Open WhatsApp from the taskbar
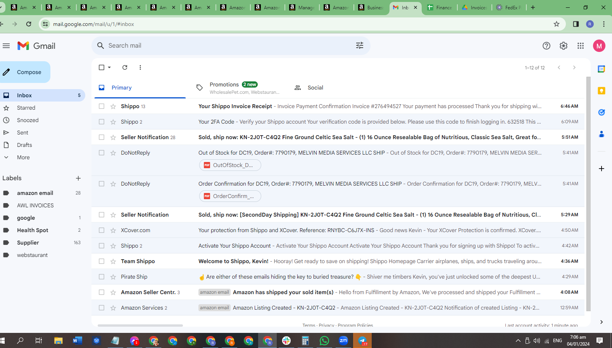The height and width of the screenshot is (348, 612). pos(324,341)
